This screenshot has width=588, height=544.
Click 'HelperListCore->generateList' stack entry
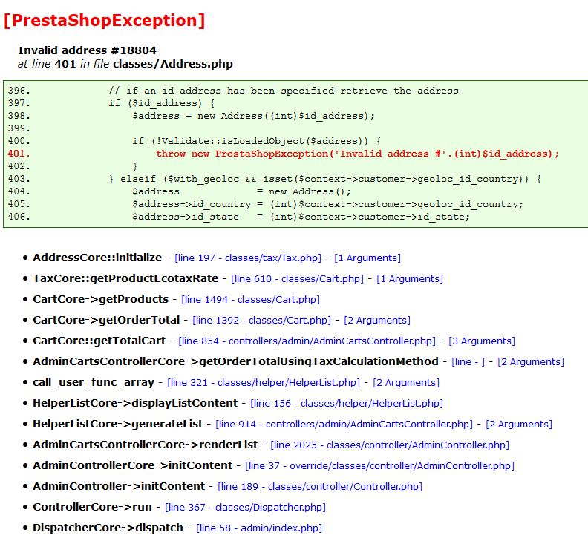coord(118,424)
